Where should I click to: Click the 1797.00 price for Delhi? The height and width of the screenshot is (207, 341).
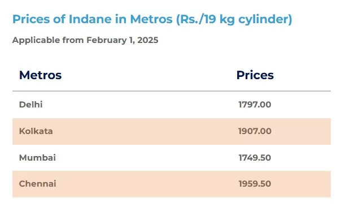[x=255, y=105]
